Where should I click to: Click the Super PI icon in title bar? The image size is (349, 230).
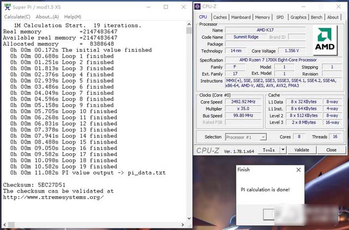point(5,6)
